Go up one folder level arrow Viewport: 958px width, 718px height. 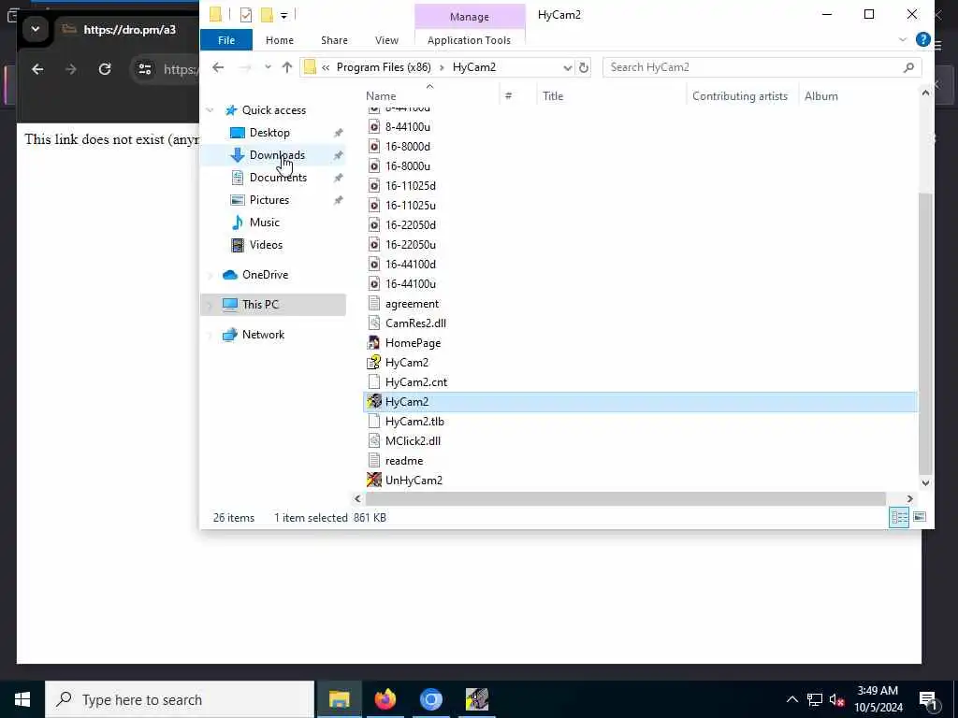point(286,67)
